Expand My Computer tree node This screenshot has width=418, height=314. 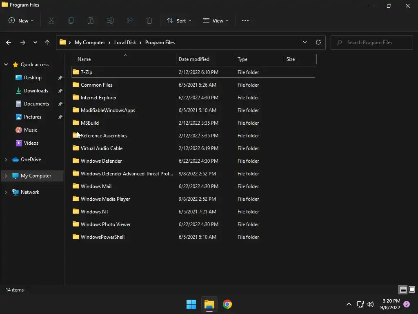pyautogui.click(x=6, y=176)
